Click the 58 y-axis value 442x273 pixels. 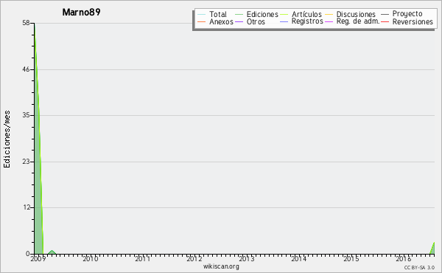point(27,23)
